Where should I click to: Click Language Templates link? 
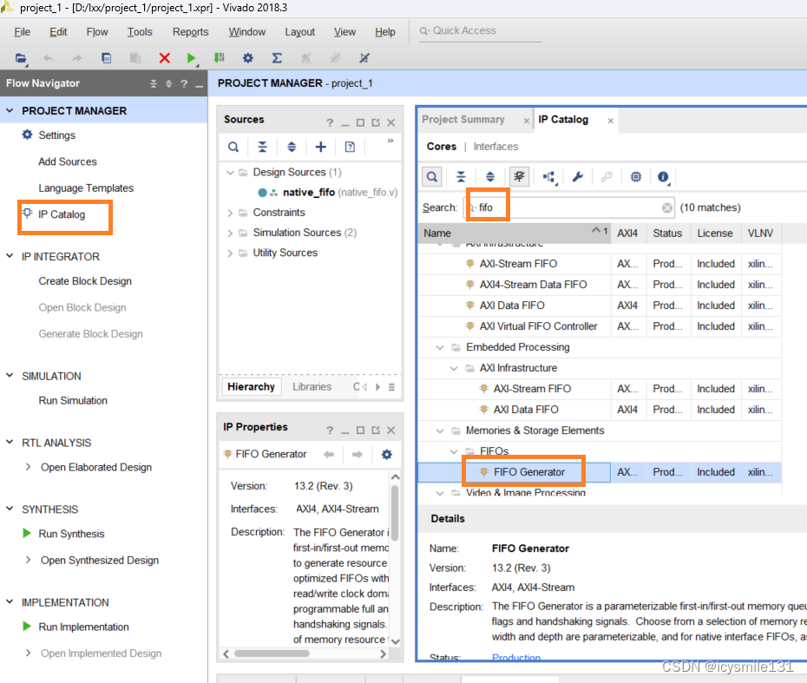86,188
